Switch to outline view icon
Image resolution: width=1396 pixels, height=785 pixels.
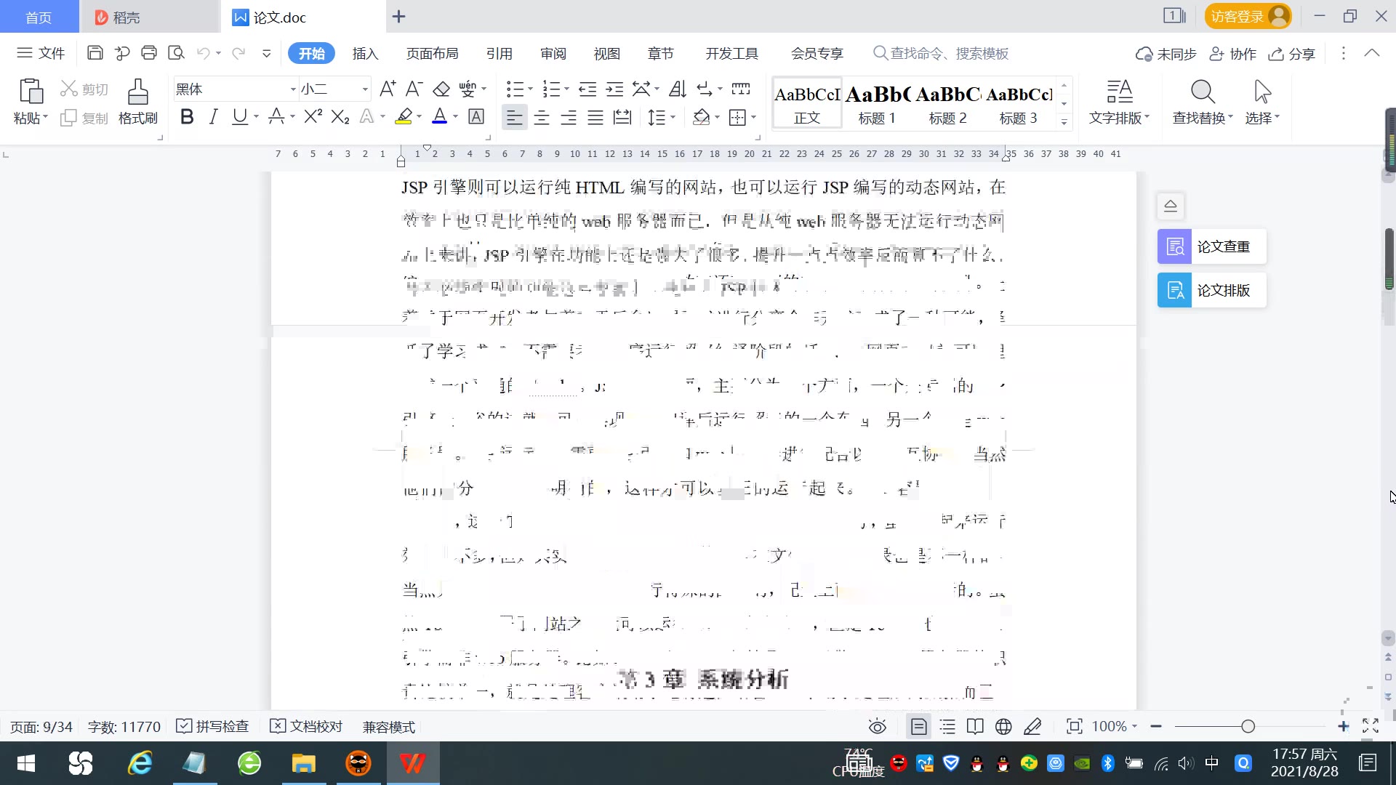(x=947, y=726)
